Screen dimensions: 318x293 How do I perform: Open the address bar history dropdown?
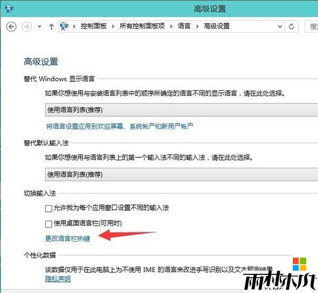(x=280, y=26)
